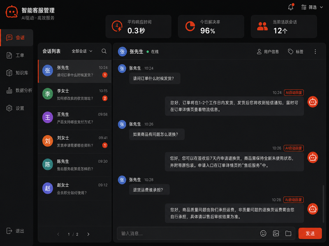Viewport: 329px width, 246px height.
Task: Select the 会话 sidebar tab
Action: pos(17,38)
